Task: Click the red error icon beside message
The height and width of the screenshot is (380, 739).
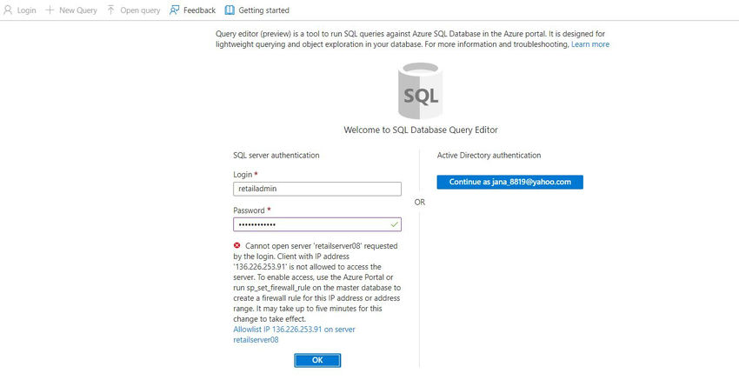Action: pyautogui.click(x=237, y=246)
